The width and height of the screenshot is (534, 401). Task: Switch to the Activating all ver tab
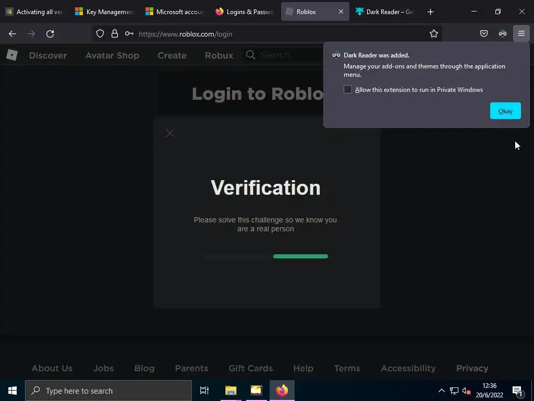34,12
